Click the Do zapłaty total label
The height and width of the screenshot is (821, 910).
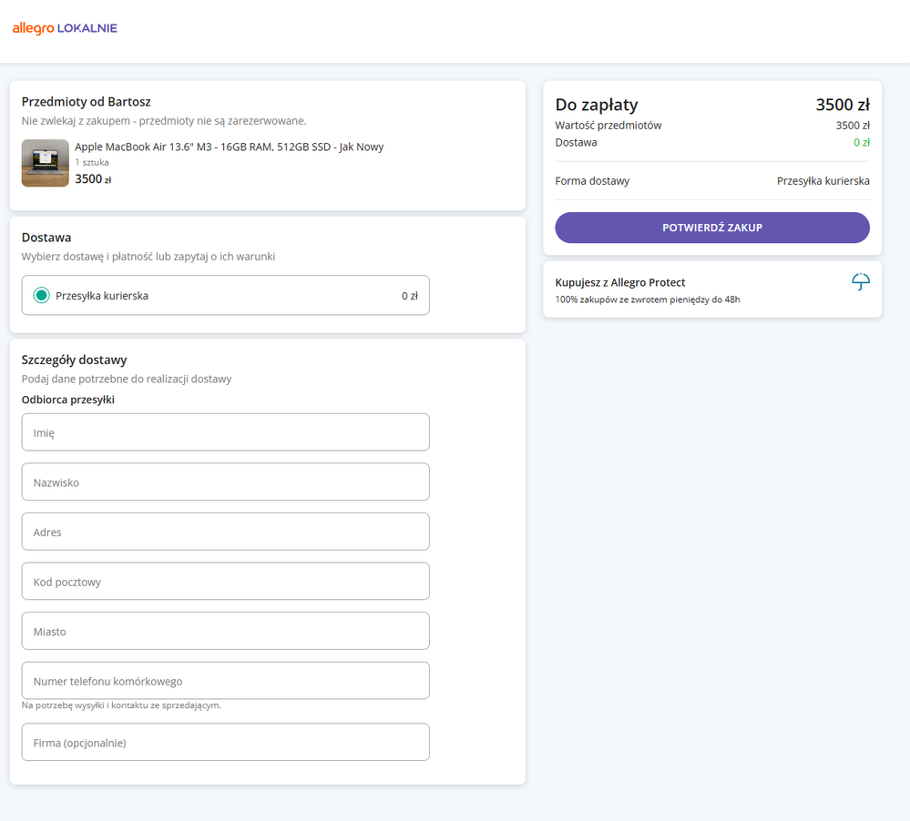(x=597, y=105)
